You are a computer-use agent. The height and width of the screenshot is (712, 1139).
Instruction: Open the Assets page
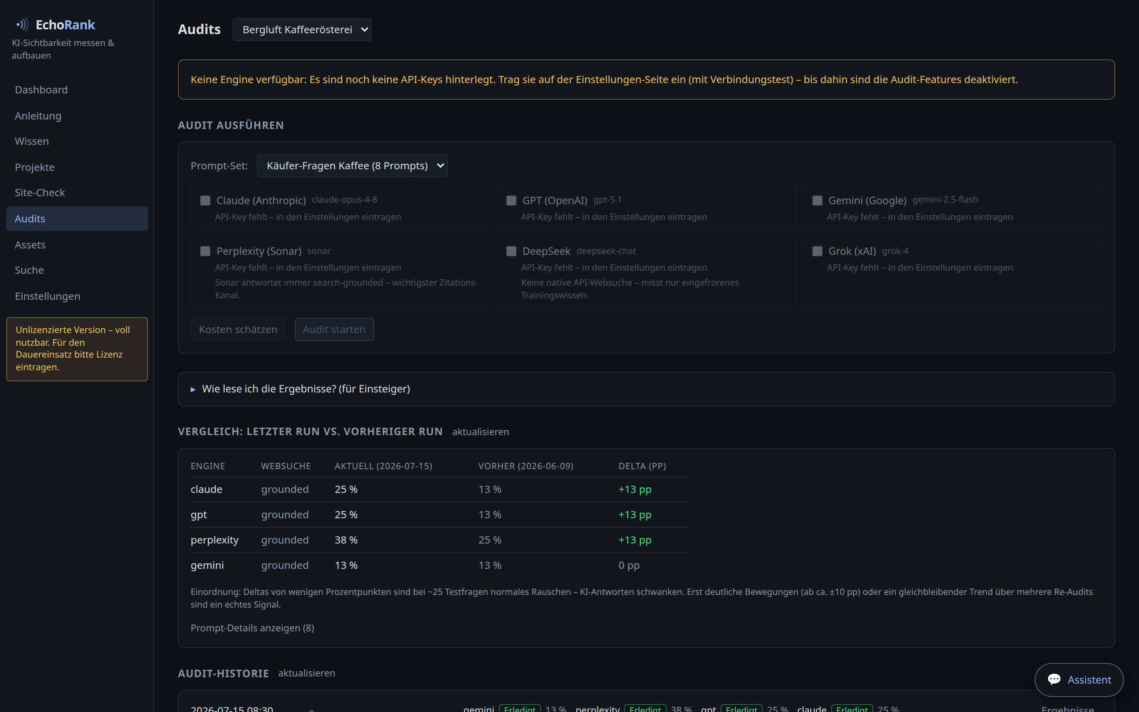[77, 244]
